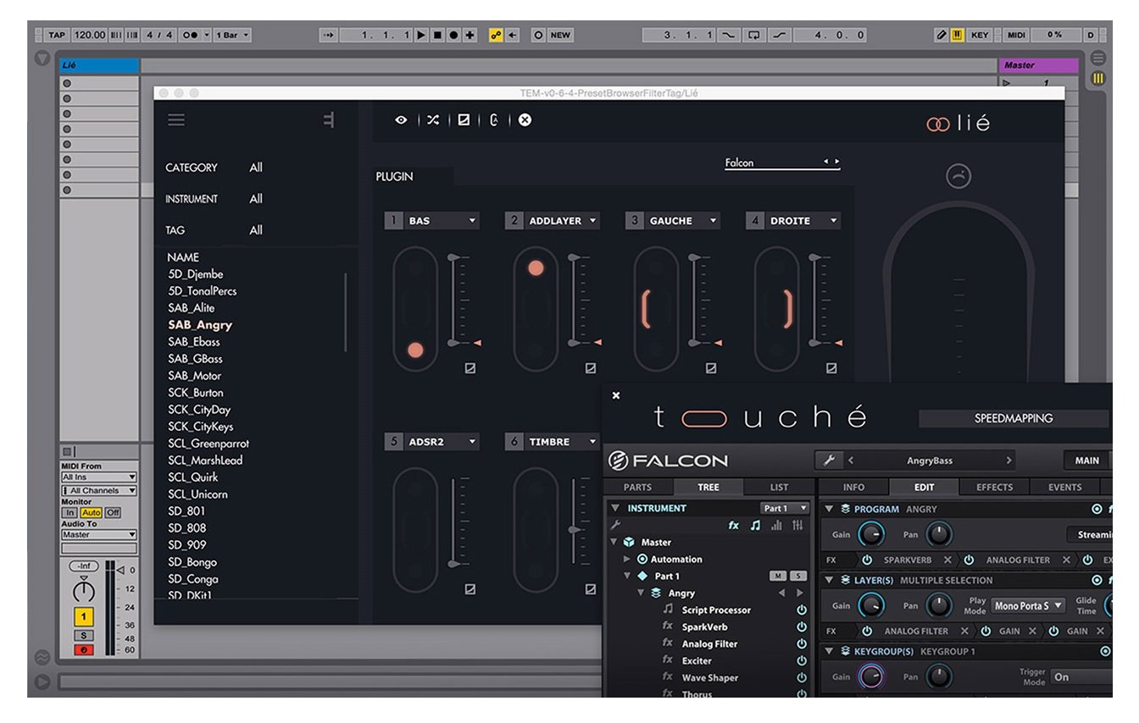Click the sad face icon above big pad
Image resolution: width=1139 pixels, height=723 pixels.
coord(958,176)
